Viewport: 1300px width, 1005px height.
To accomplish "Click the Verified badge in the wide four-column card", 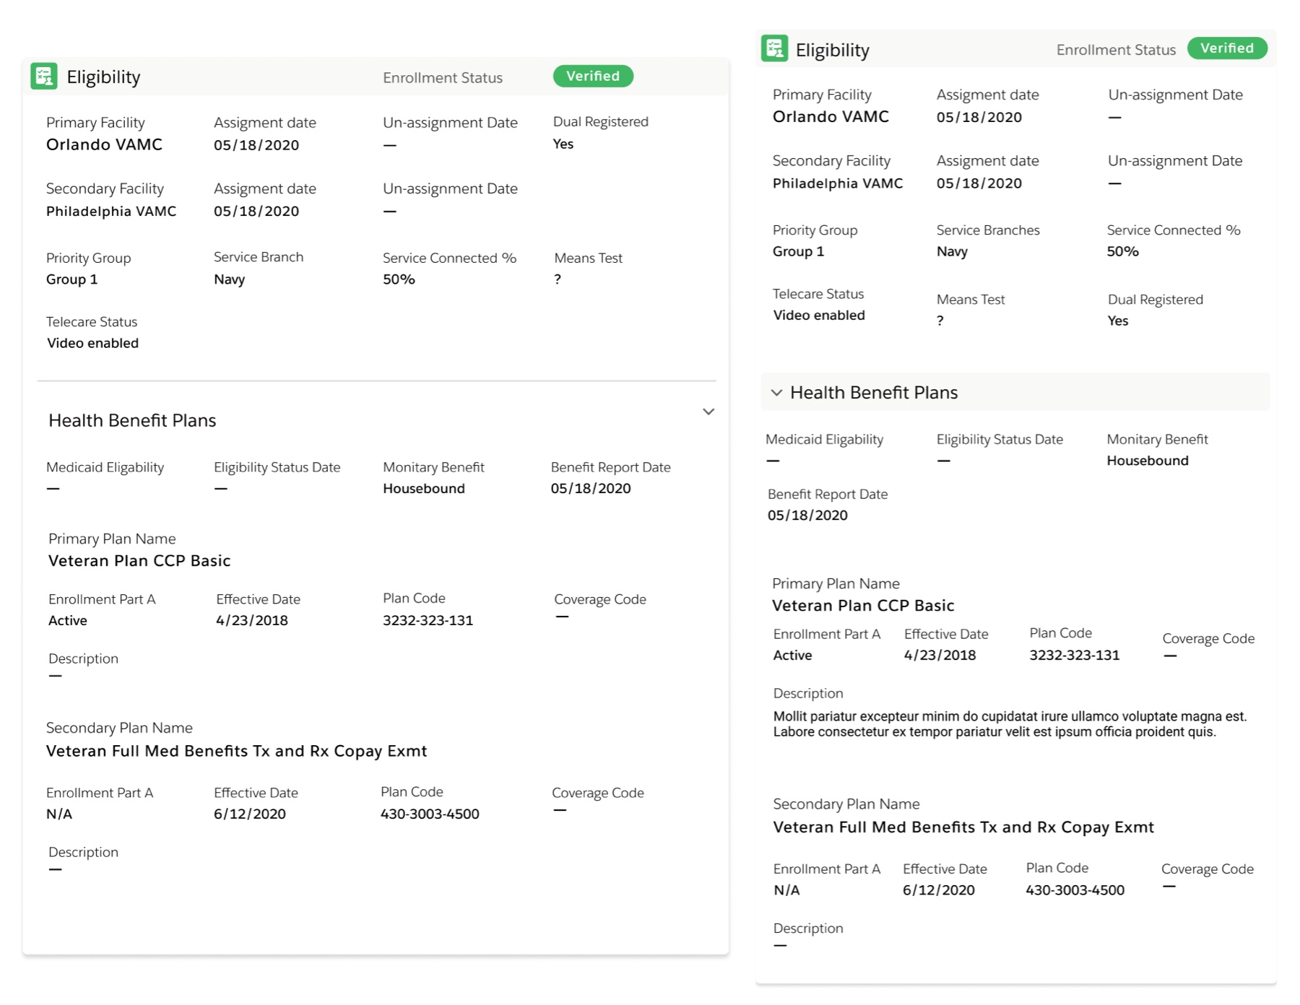I will click(593, 76).
